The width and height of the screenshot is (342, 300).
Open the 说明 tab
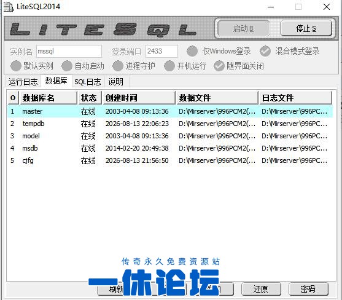pyautogui.click(x=116, y=82)
